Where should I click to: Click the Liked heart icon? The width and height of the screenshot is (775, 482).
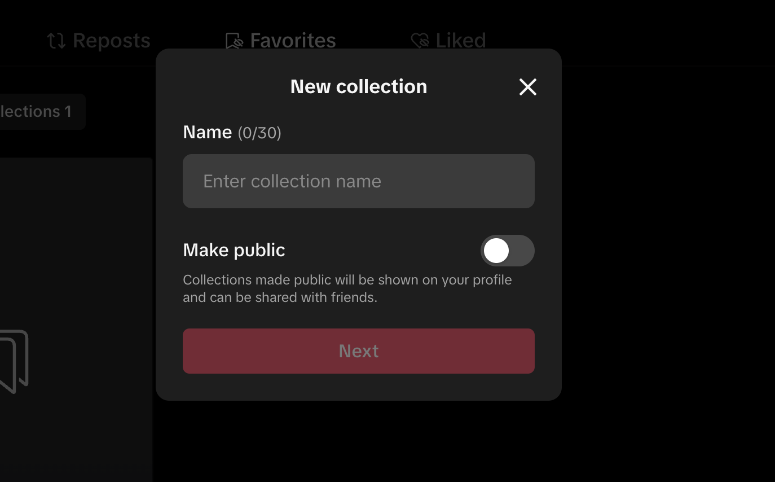pyautogui.click(x=420, y=41)
